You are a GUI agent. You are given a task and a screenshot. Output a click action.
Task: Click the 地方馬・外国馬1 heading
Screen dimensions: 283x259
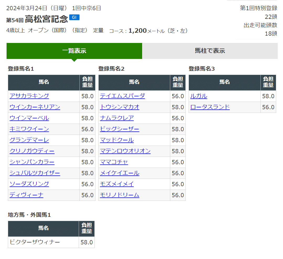click(29, 215)
